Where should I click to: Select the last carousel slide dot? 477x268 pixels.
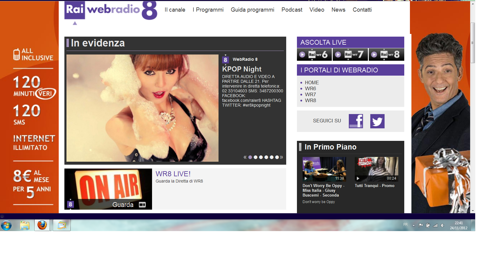pyautogui.click(x=277, y=157)
